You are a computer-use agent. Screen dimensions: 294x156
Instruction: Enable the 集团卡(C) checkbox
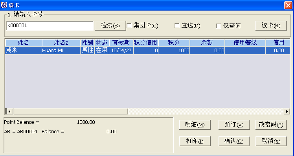coord(129,25)
